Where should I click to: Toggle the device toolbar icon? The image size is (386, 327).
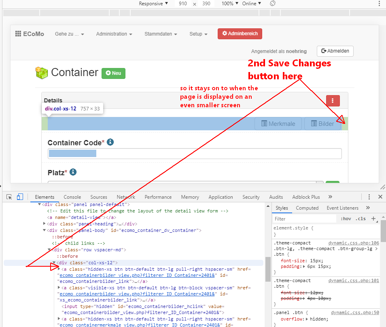pos(20,197)
